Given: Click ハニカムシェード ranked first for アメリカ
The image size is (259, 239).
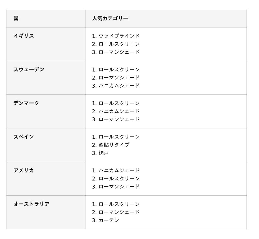Looking at the screenshot, I should pos(119,170).
